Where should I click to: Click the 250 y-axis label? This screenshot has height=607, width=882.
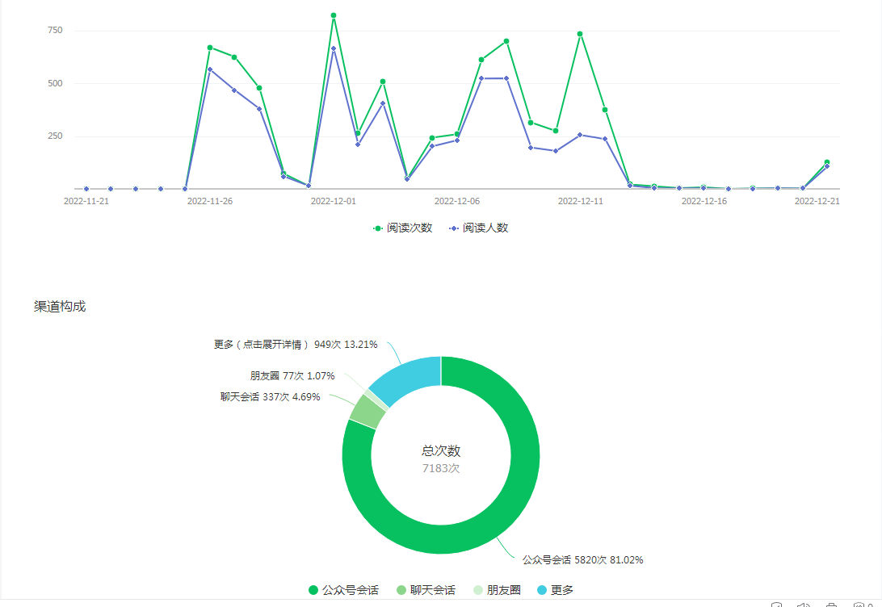coord(55,136)
